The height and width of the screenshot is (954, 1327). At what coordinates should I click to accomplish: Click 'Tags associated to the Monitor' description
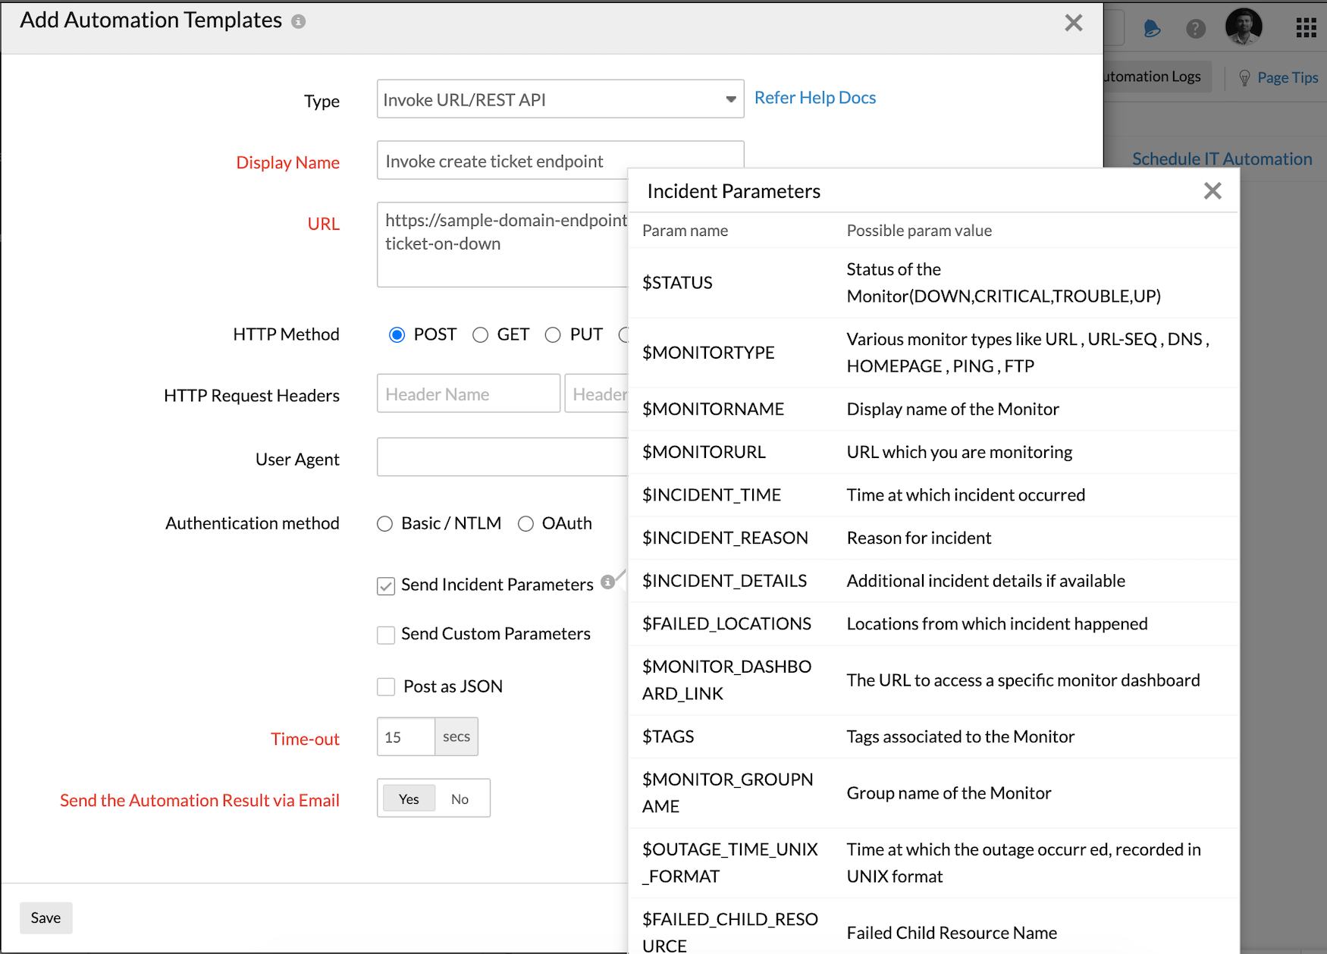pyautogui.click(x=960, y=737)
